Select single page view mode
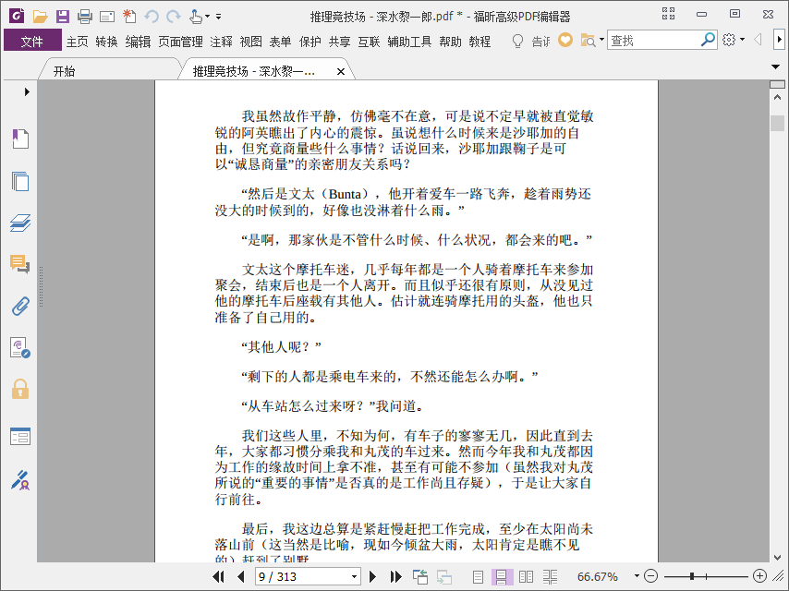The image size is (789, 591). click(x=478, y=577)
